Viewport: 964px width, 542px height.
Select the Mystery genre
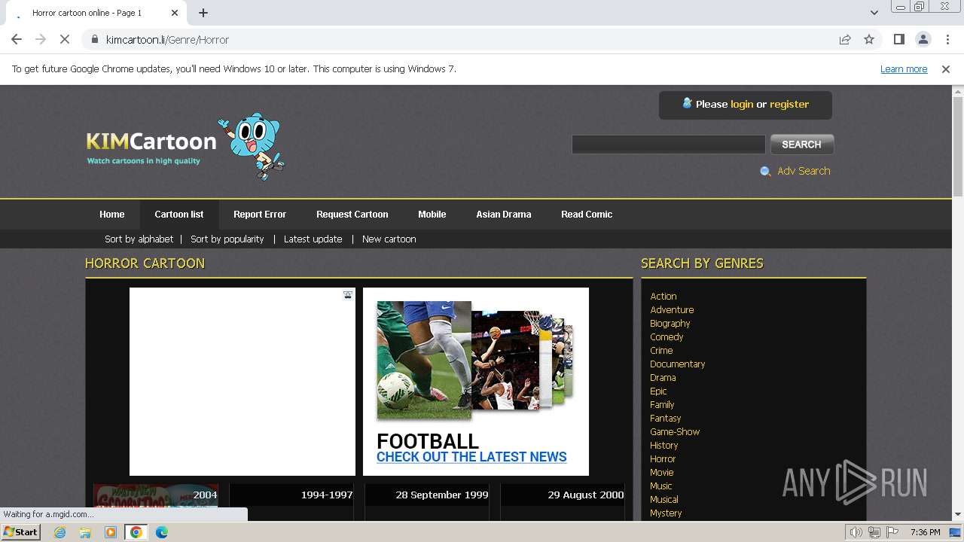(666, 513)
